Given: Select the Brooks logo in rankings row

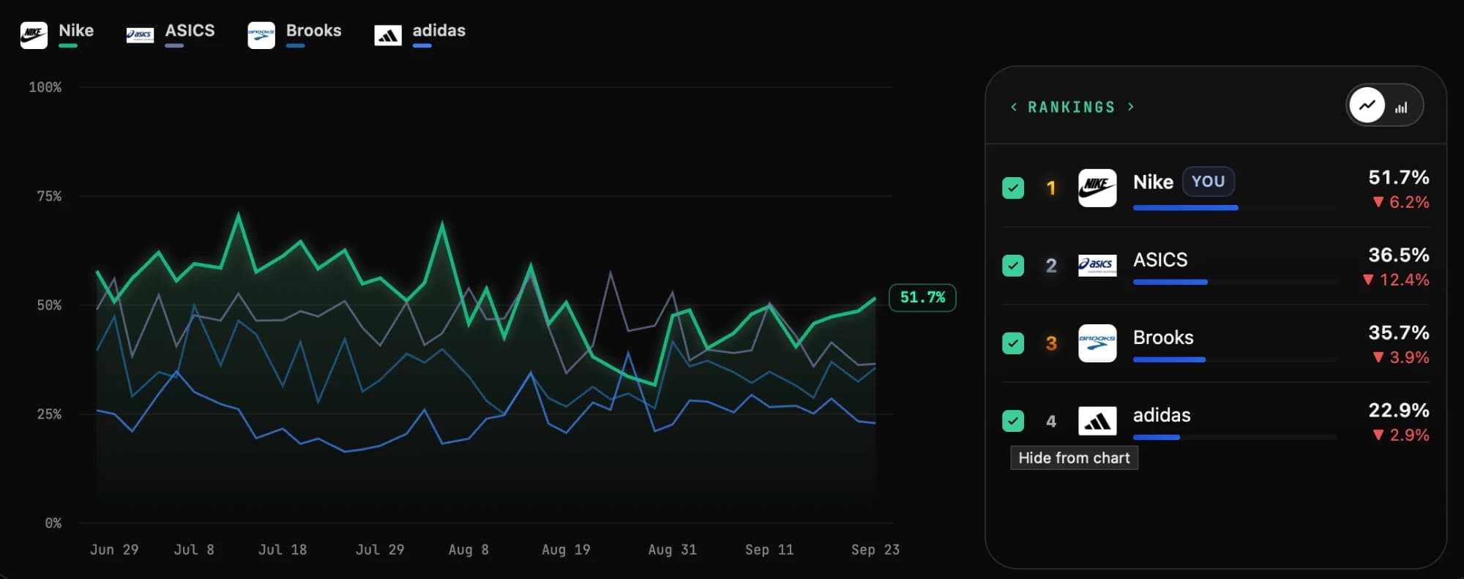Looking at the screenshot, I should click(1097, 343).
